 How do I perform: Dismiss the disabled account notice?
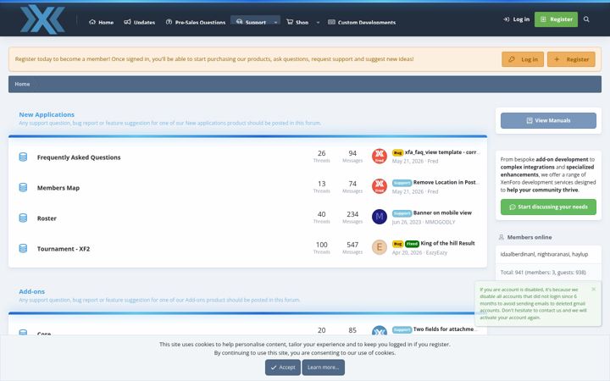[593, 290]
